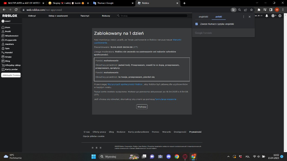Screen dimensions: 287x161
Task: Close the Google Translate popup
Action: click(x=250, y=17)
